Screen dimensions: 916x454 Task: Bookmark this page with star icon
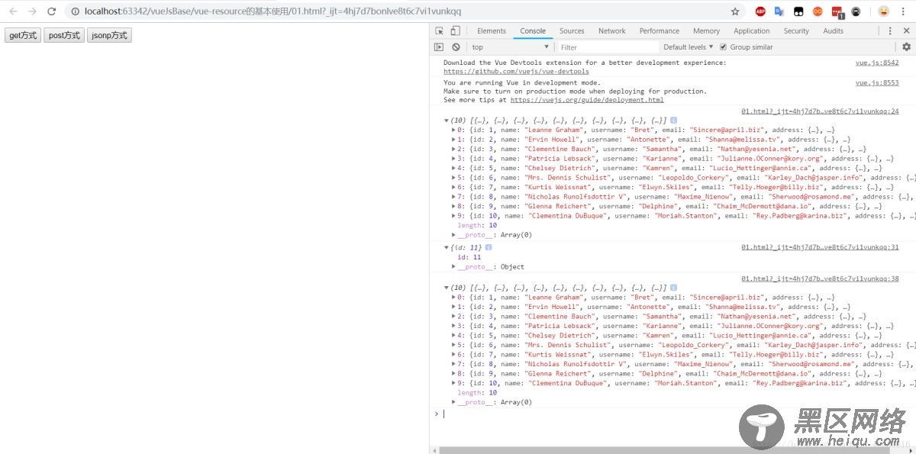click(x=735, y=11)
